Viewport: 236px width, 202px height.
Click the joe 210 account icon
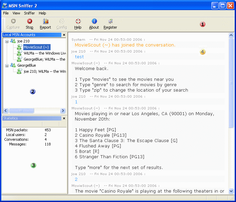pos(13,41)
